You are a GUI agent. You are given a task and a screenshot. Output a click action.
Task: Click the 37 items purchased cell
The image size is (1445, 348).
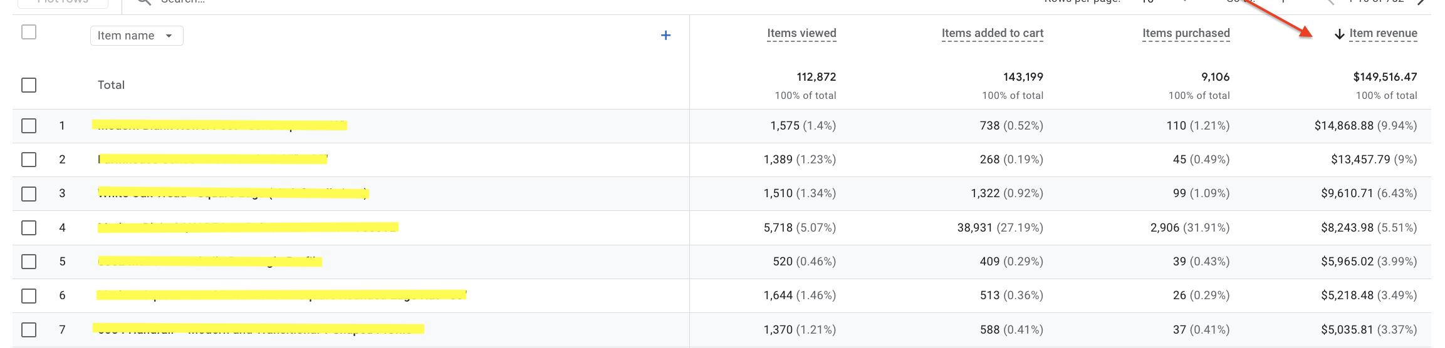click(x=1201, y=330)
